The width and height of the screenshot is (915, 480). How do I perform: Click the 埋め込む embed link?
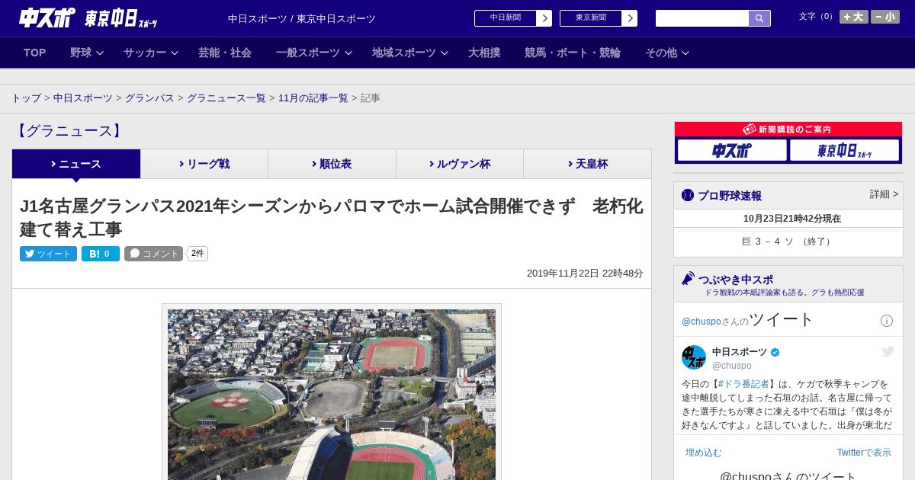(703, 453)
